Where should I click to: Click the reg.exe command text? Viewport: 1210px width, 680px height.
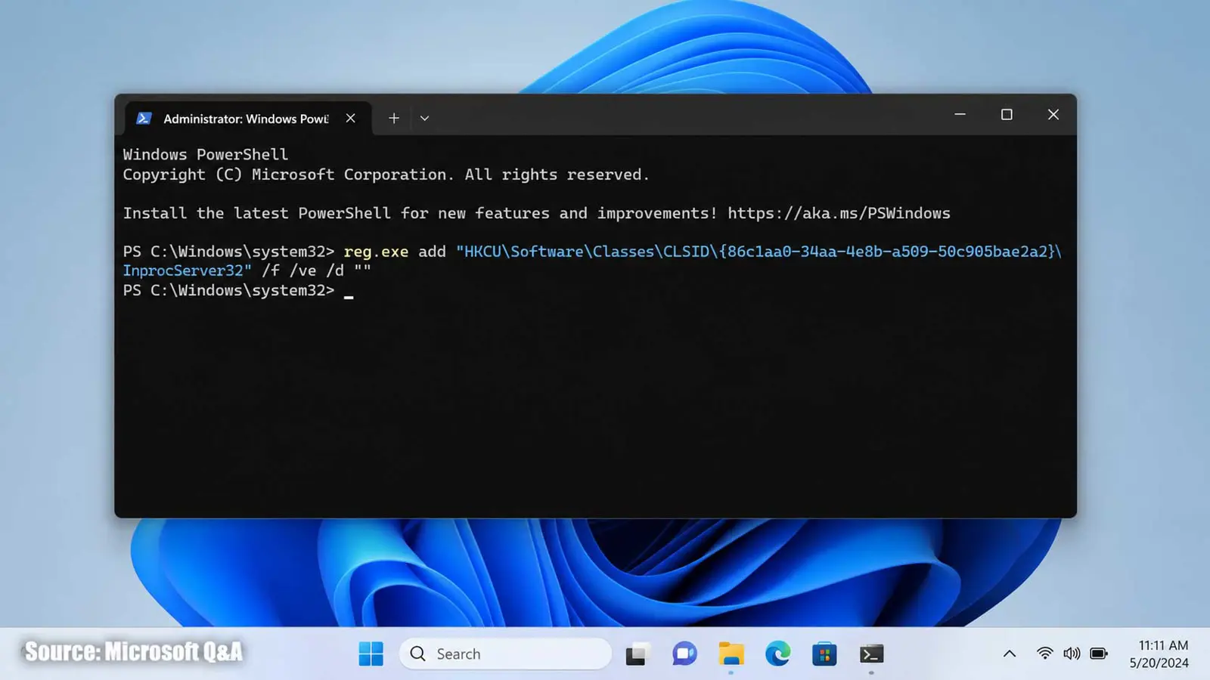376,252
